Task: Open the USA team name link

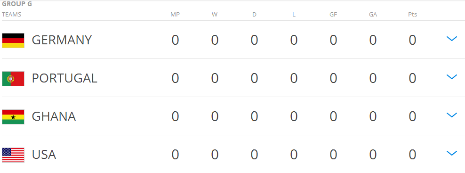Action: click(44, 155)
